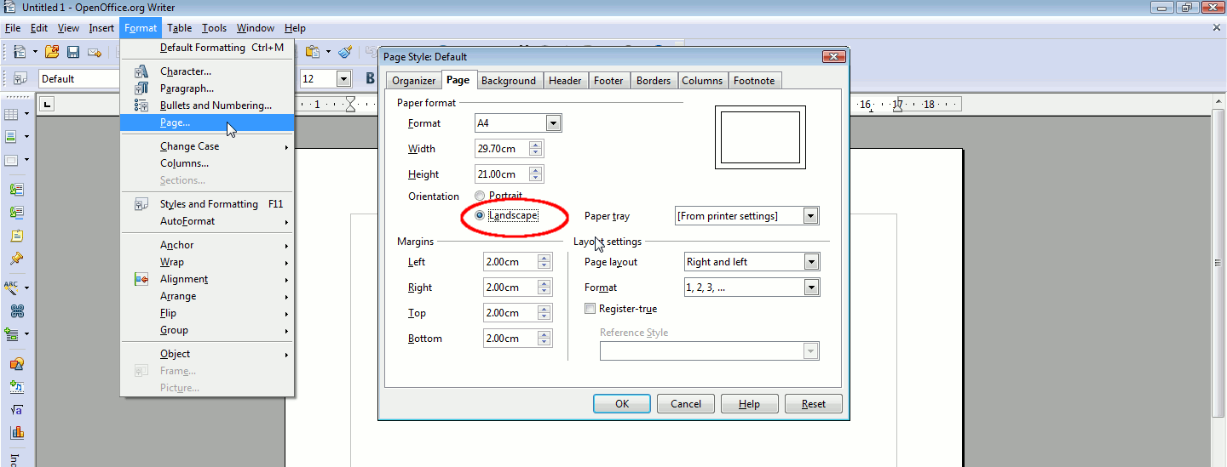Click the Insert Endnote icon in sidebar

pyautogui.click(x=16, y=212)
